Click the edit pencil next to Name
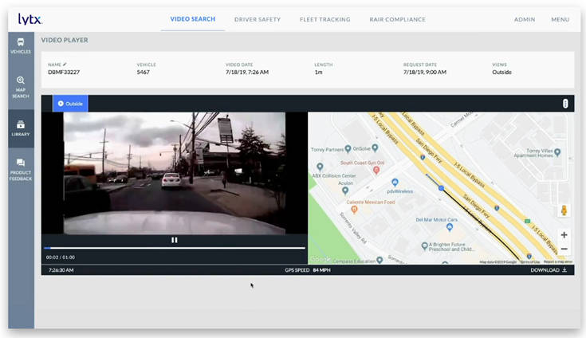 coord(65,64)
